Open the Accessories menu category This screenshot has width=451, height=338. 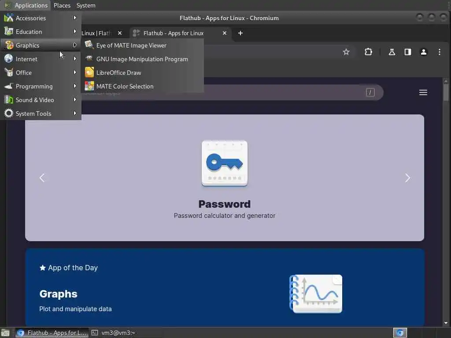[x=41, y=18]
